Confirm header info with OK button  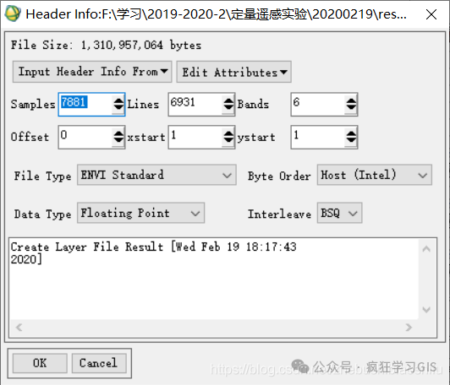tap(40, 363)
